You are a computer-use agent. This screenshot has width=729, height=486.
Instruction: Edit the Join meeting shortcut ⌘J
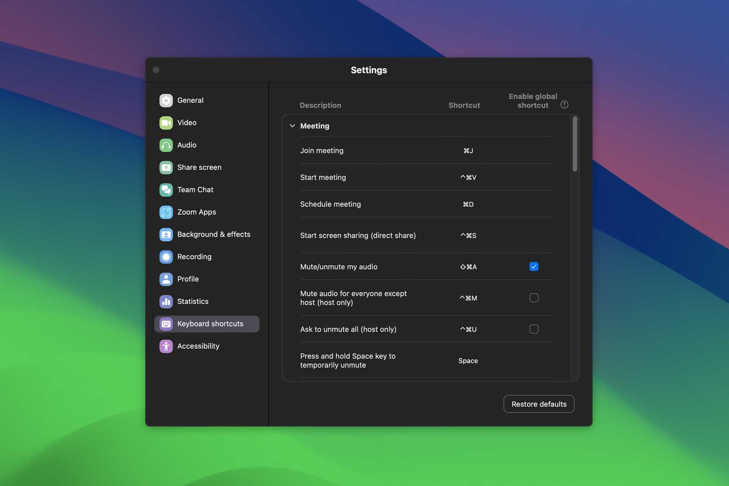coord(468,151)
